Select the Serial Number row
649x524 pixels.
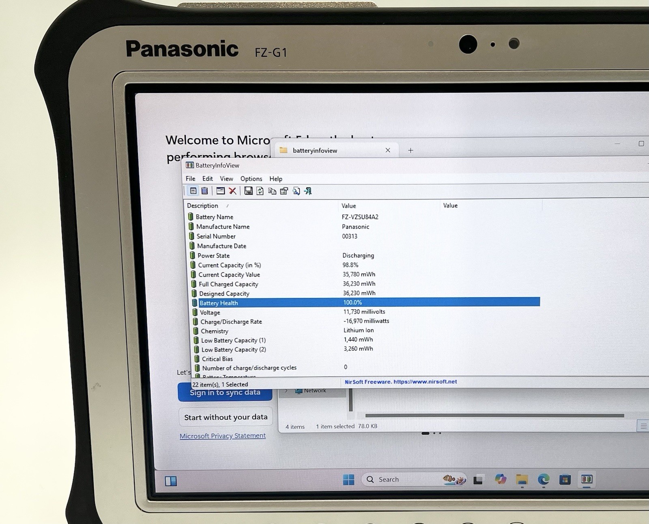point(364,236)
